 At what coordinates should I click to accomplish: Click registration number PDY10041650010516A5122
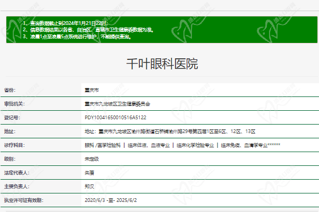click(115, 118)
